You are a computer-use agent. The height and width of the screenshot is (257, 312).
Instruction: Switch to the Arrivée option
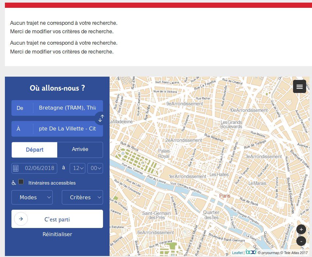80,149
